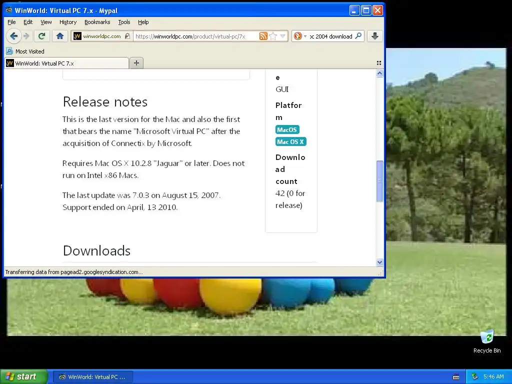
Task: Close the Mypal browser window
Action: click(x=378, y=10)
